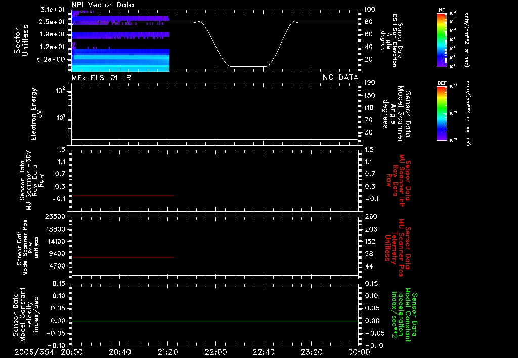This screenshot has width=518, height=358.
Task: Select the 22:00 time axis marker
Action: pos(215,352)
